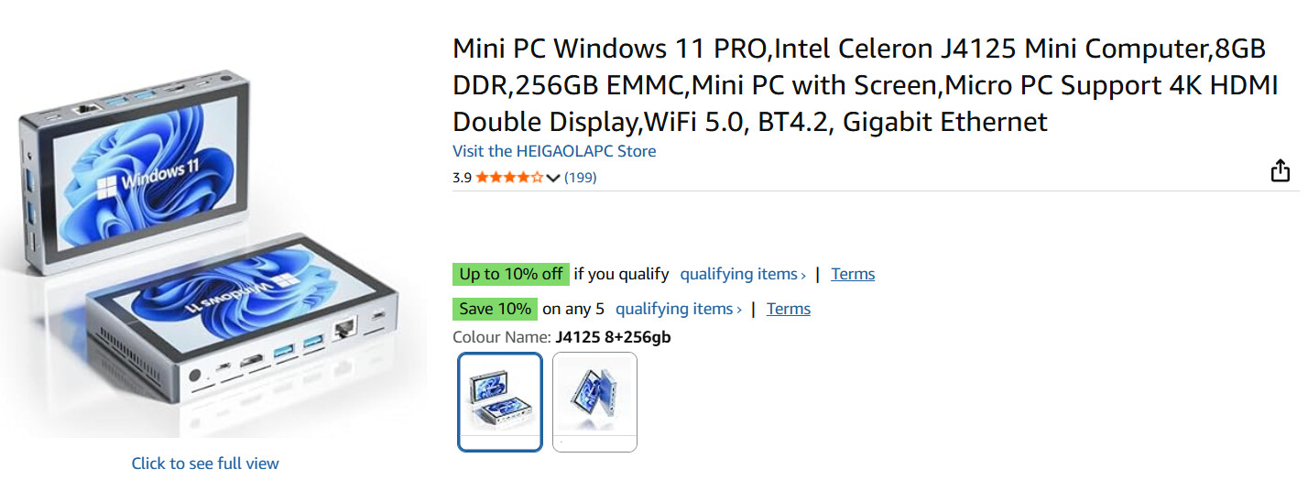Screen dimensions: 1308x491
Task: Select the highlighted J4125 8+256gb colour swatch
Action: tap(500, 402)
